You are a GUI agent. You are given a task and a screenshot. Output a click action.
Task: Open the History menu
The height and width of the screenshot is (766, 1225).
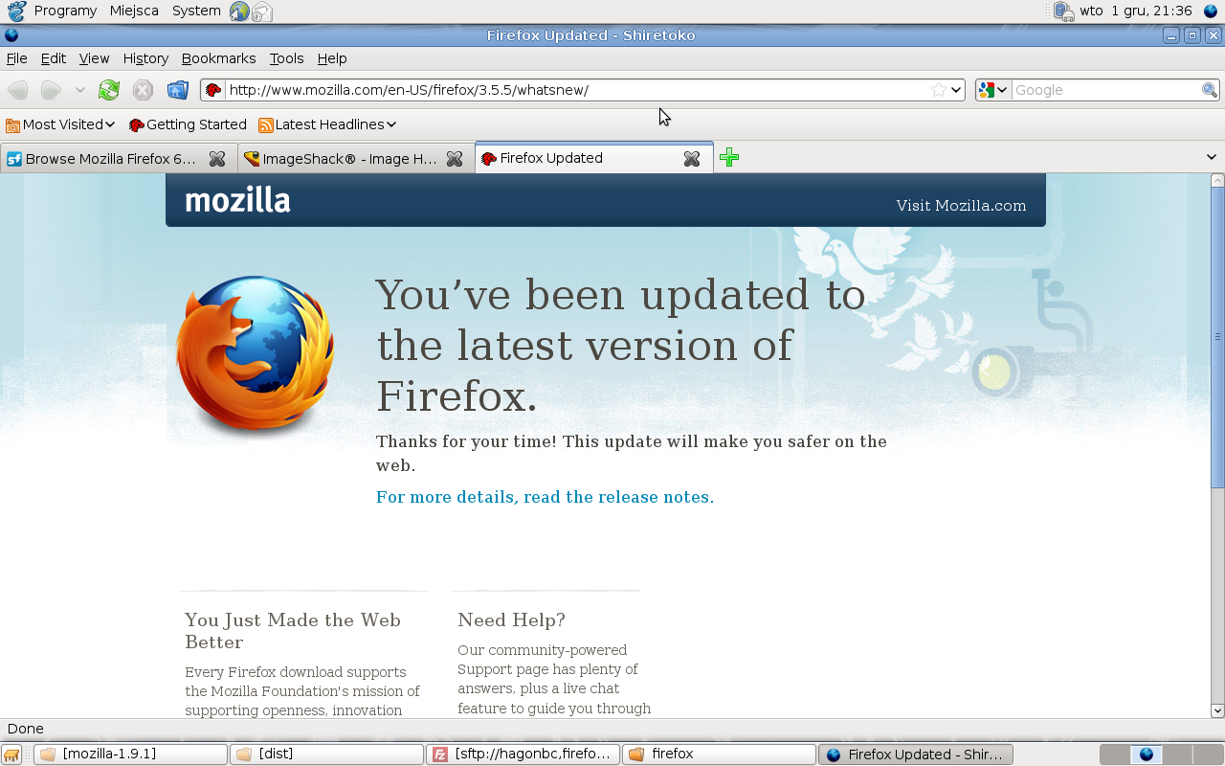(x=145, y=58)
